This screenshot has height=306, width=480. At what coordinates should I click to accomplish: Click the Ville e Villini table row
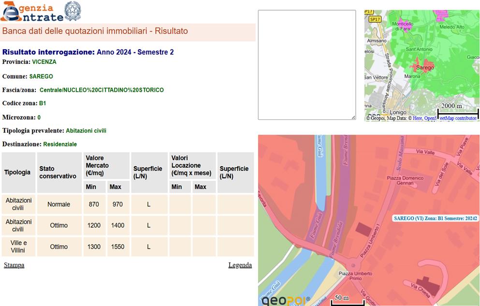pyautogui.click(x=18, y=247)
